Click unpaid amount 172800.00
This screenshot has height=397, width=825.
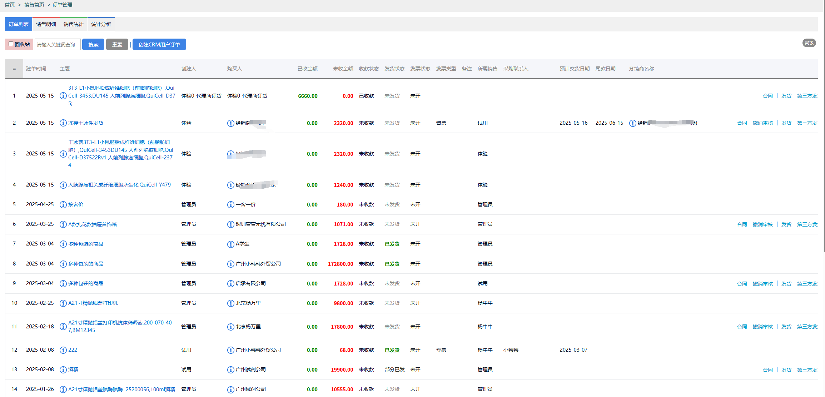click(341, 264)
